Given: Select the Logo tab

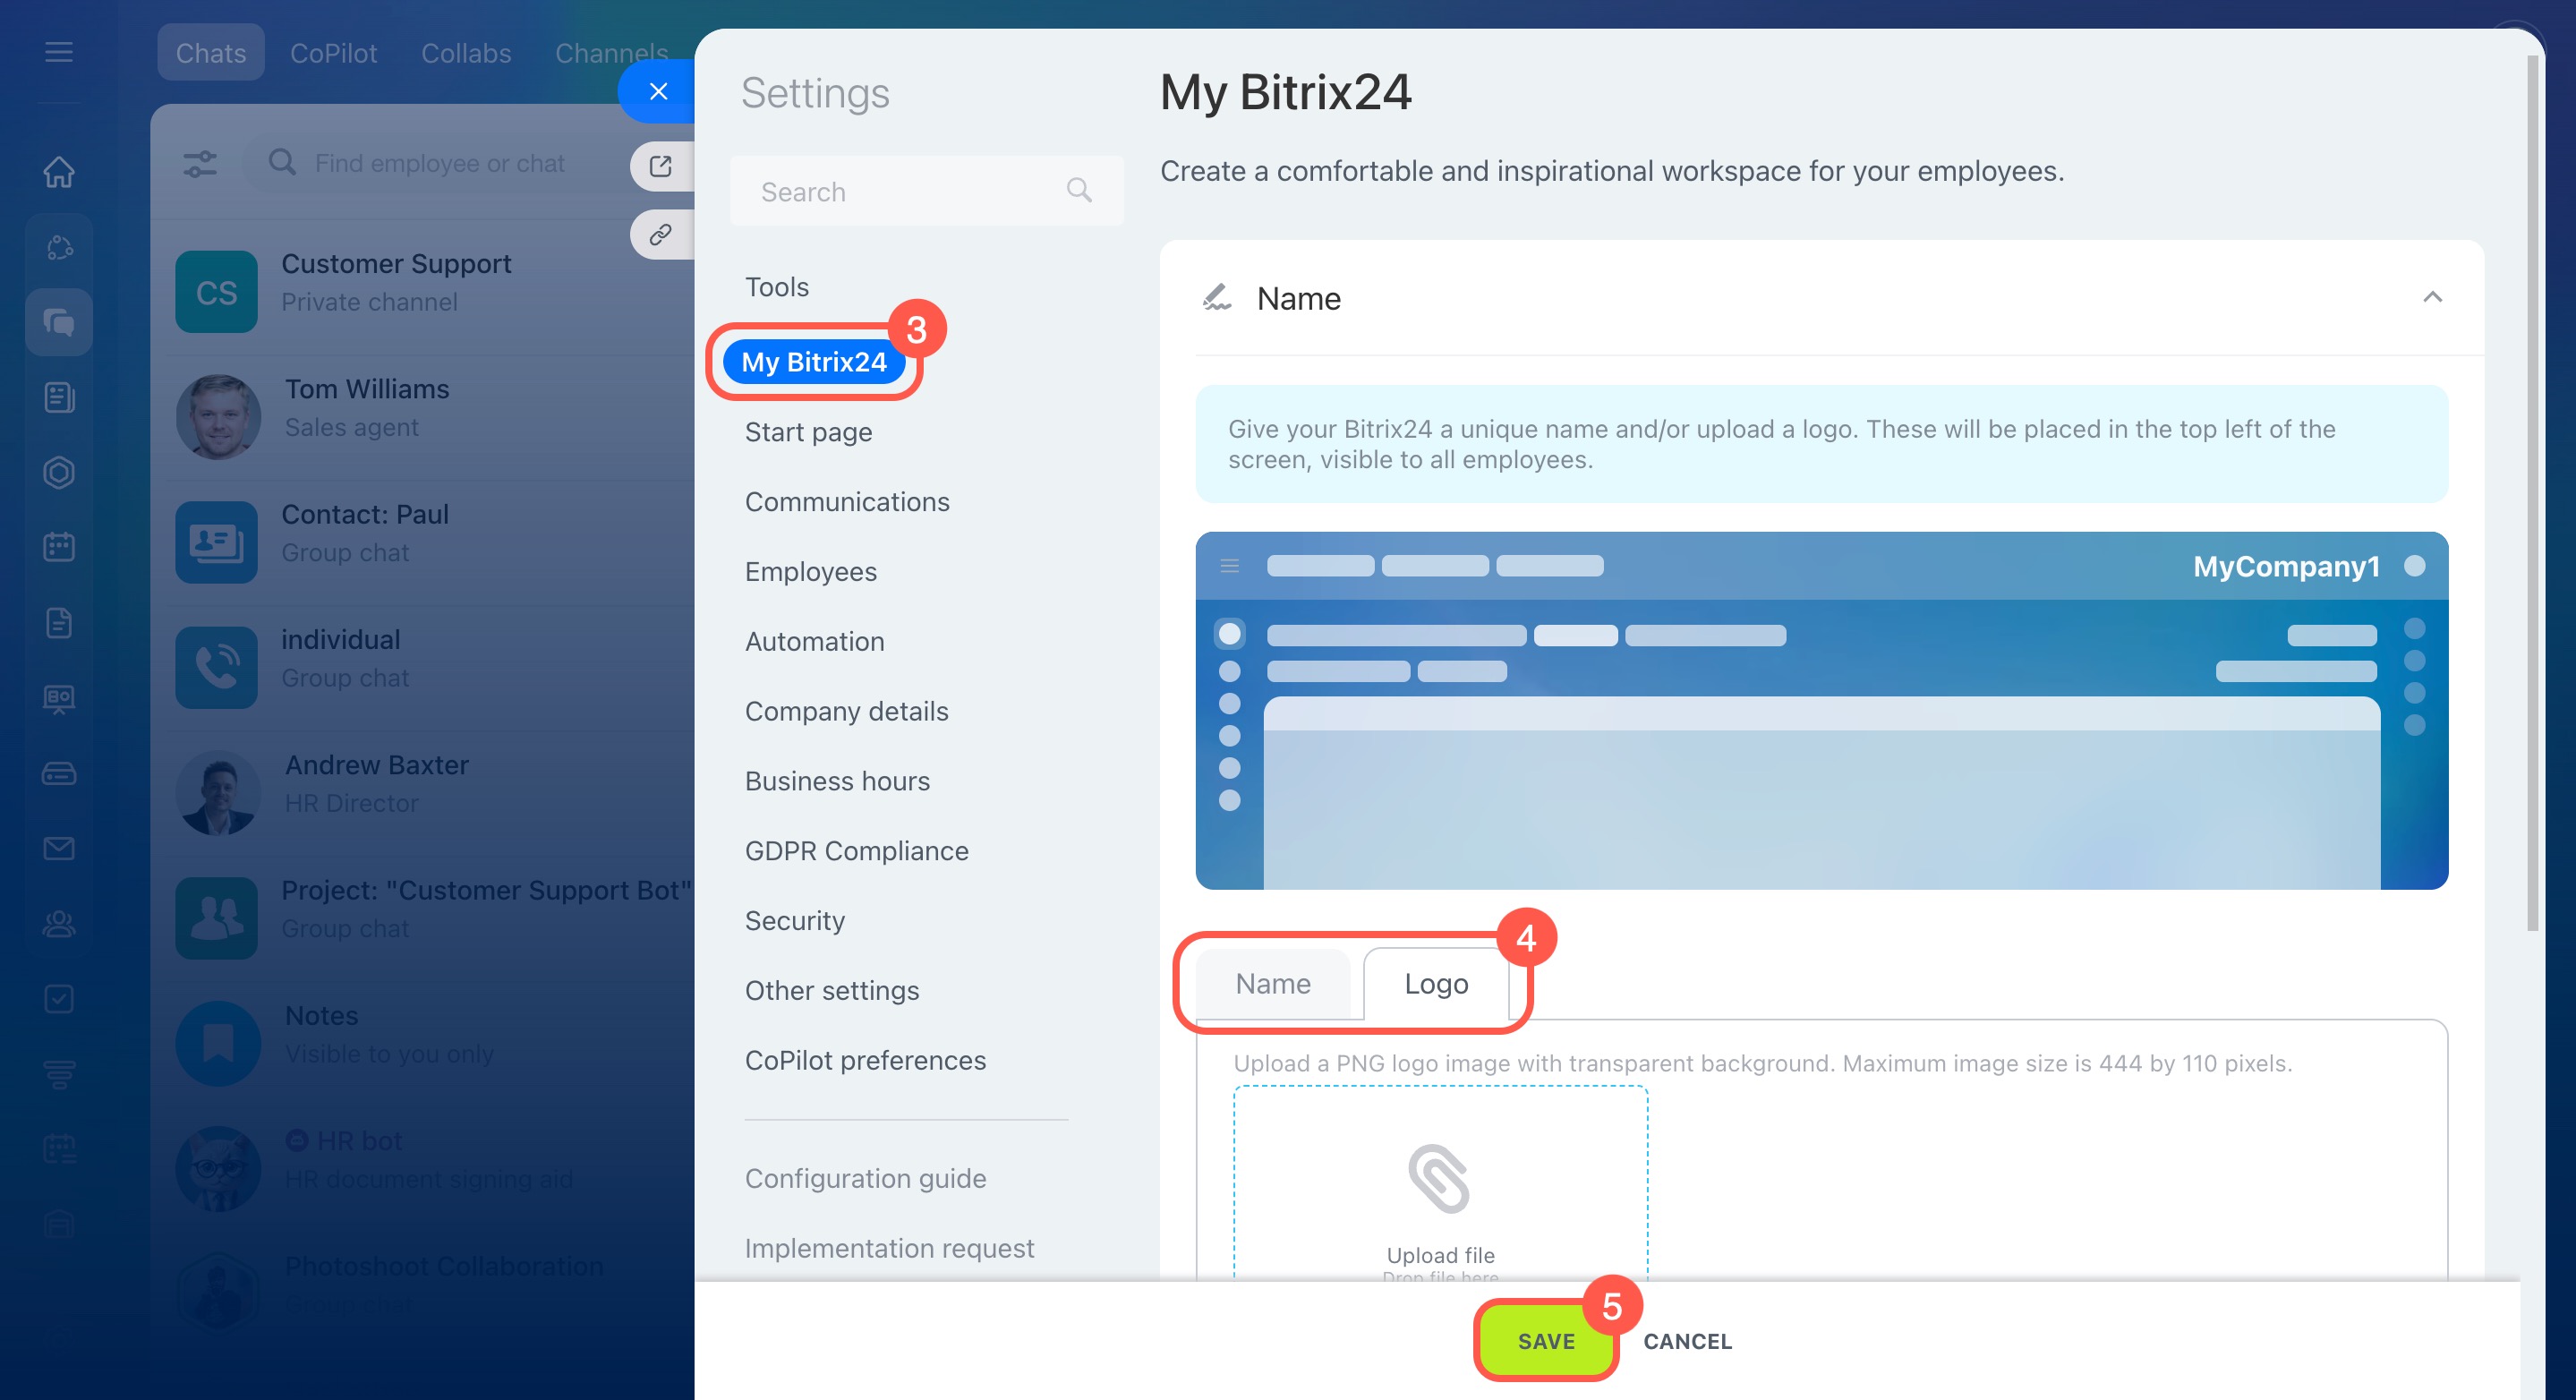Looking at the screenshot, I should [x=1436, y=984].
